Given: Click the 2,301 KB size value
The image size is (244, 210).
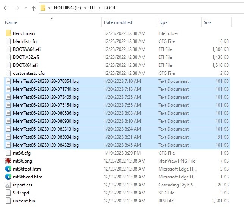Looking at the screenshot, I should pos(221,201).
